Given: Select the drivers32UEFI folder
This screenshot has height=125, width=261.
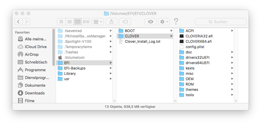Looking at the screenshot, I should click(x=206, y=57).
